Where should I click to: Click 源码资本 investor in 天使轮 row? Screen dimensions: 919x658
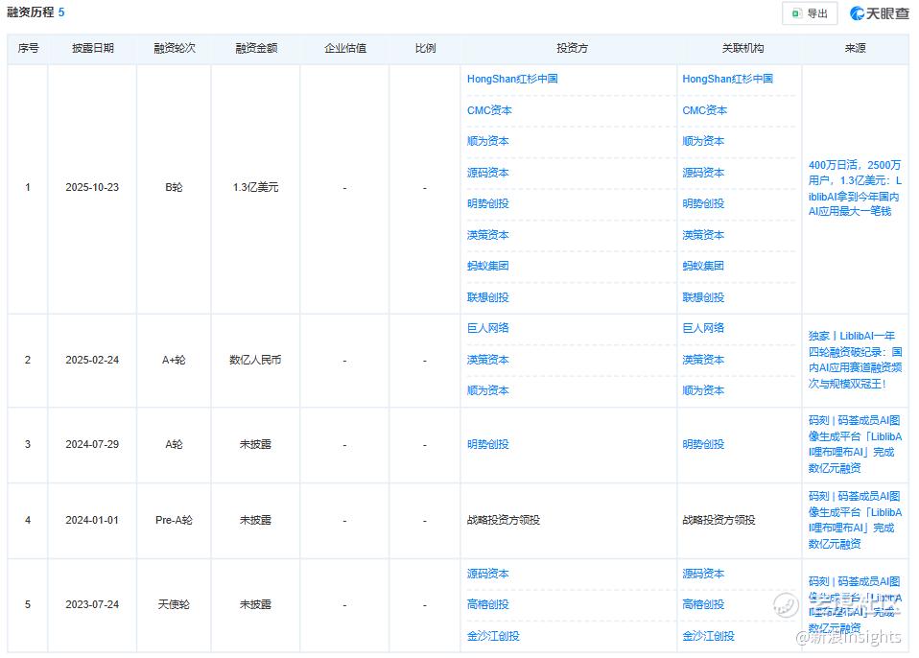click(487, 574)
